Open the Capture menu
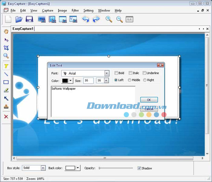Viewport: 212px width, 182px height. [x=48, y=10]
